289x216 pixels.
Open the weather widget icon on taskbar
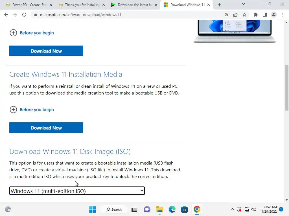point(8,209)
